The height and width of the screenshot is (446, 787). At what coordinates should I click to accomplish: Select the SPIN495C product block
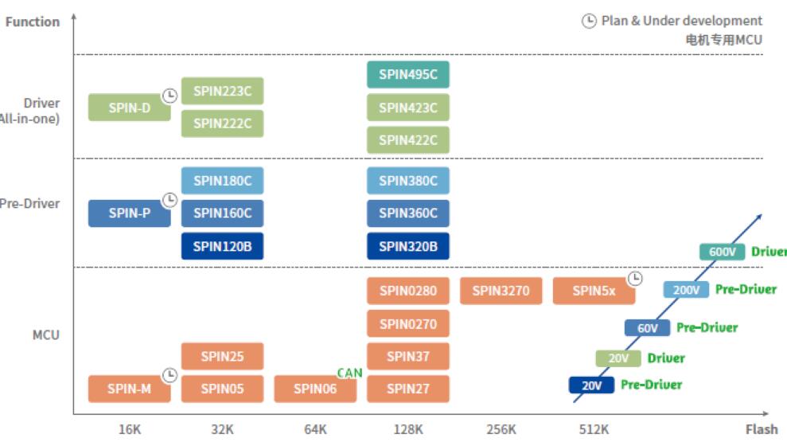click(408, 75)
